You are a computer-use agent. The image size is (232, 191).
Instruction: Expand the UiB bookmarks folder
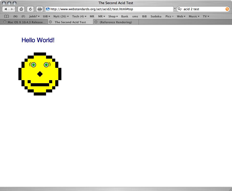pyautogui.click(x=47, y=16)
